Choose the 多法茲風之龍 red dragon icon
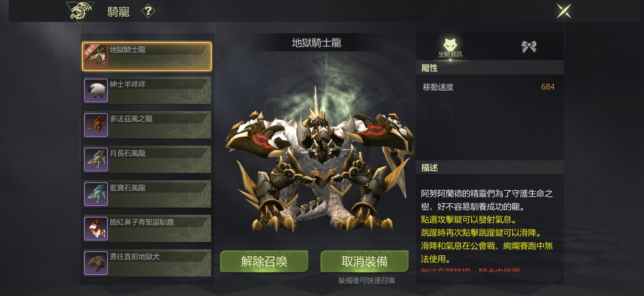Image resolution: width=644 pixels, height=296 pixels. point(96,125)
